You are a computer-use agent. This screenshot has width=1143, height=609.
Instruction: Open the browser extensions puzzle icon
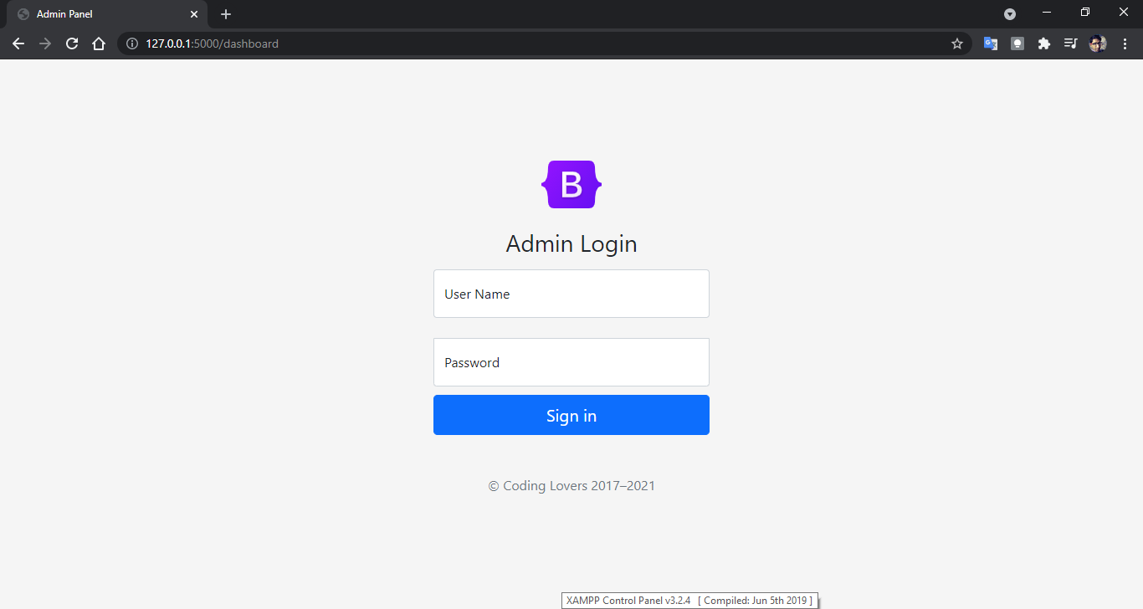[1043, 43]
